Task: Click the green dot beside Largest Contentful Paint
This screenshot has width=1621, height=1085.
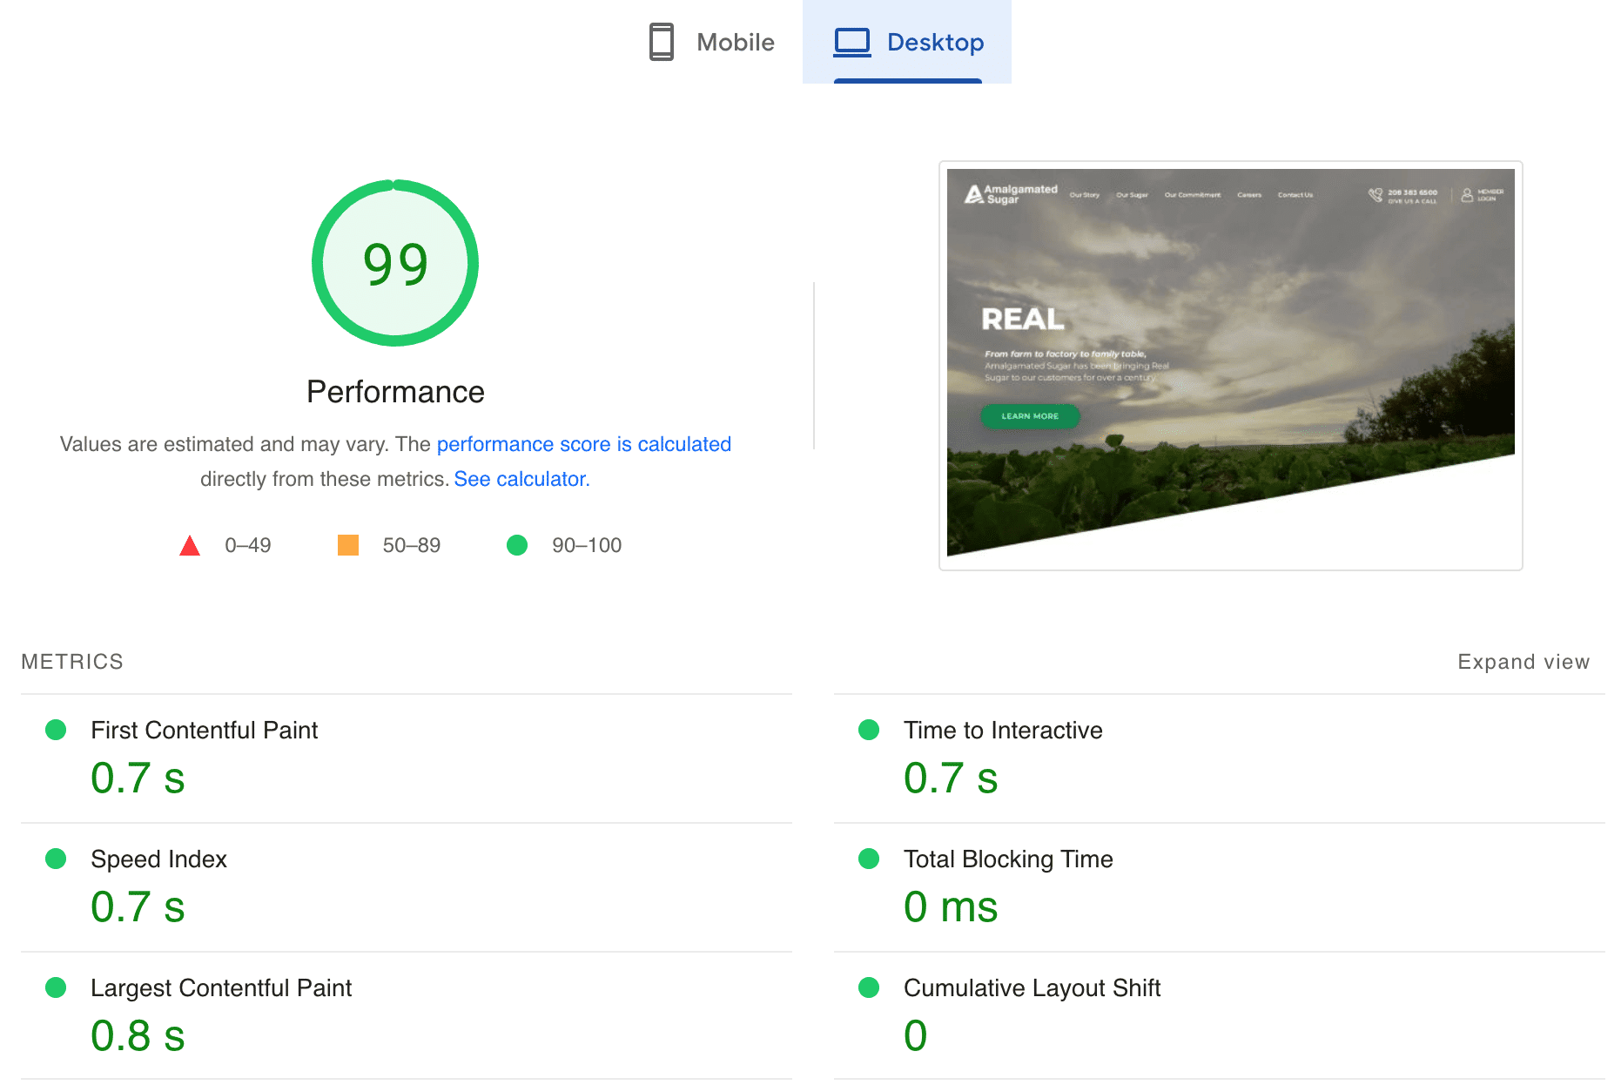Action: click(x=56, y=987)
